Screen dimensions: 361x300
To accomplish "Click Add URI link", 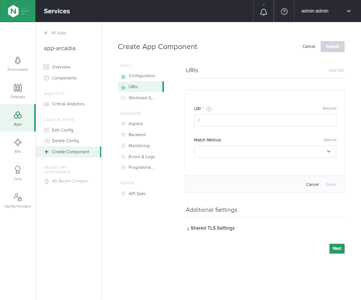I will [336, 70].
